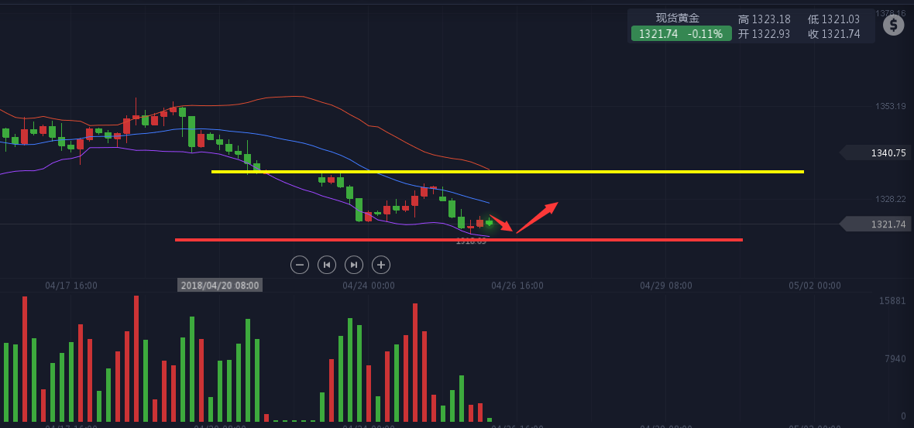Image resolution: width=914 pixels, height=428 pixels.
Task: Click the 05/02 00:00 time axis label
Action: (814, 286)
